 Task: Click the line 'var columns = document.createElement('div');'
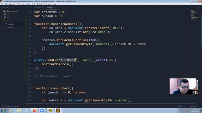[x=83, y=28]
